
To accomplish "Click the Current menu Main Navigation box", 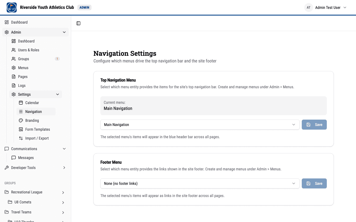I will 214,106.
